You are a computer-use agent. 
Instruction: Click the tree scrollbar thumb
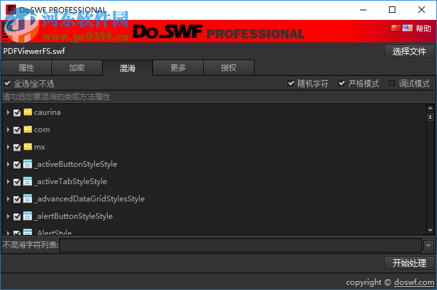[x=430, y=117]
